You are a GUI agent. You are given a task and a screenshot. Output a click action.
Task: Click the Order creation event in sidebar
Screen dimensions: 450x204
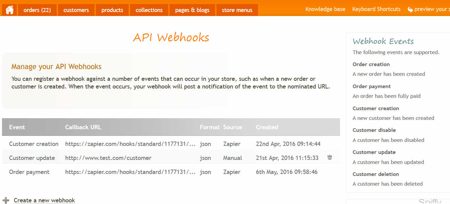tap(371, 64)
